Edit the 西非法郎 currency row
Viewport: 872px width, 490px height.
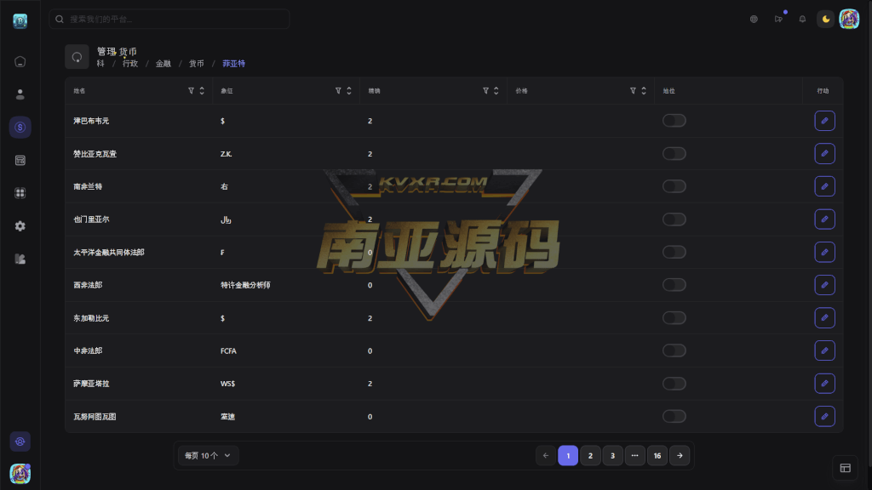coord(824,285)
